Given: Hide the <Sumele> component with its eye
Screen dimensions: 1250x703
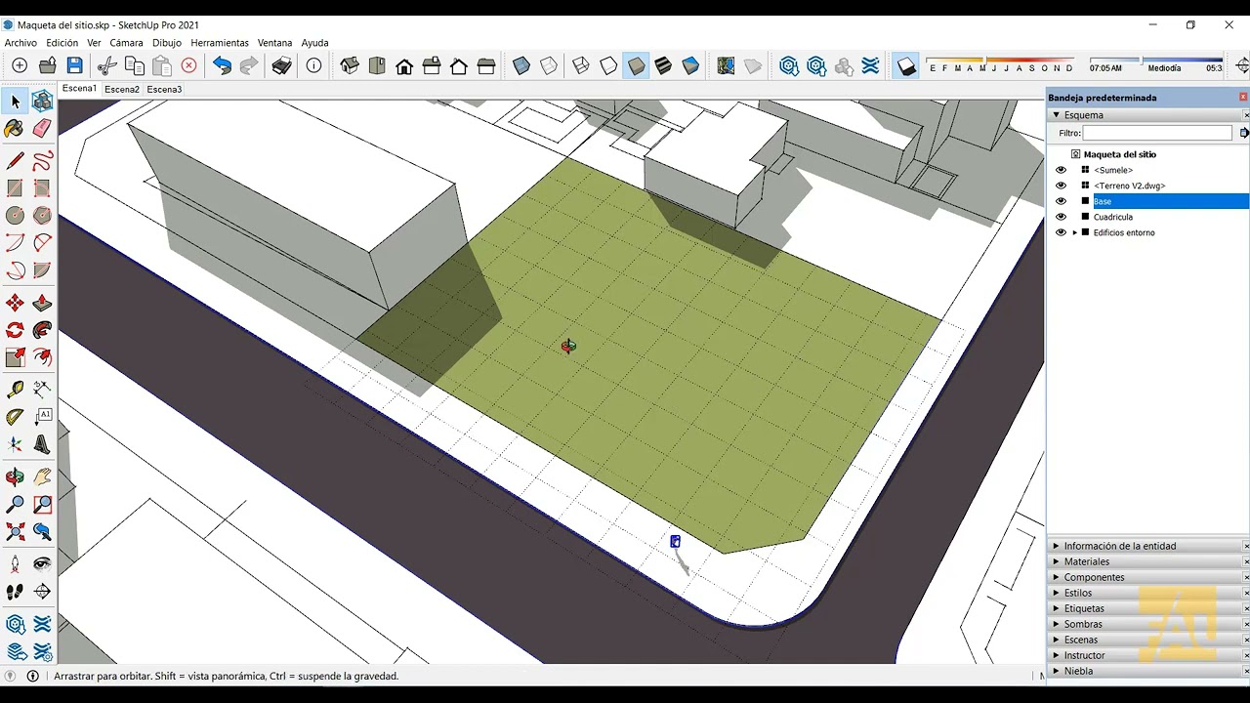Looking at the screenshot, I should point(1061,170).
